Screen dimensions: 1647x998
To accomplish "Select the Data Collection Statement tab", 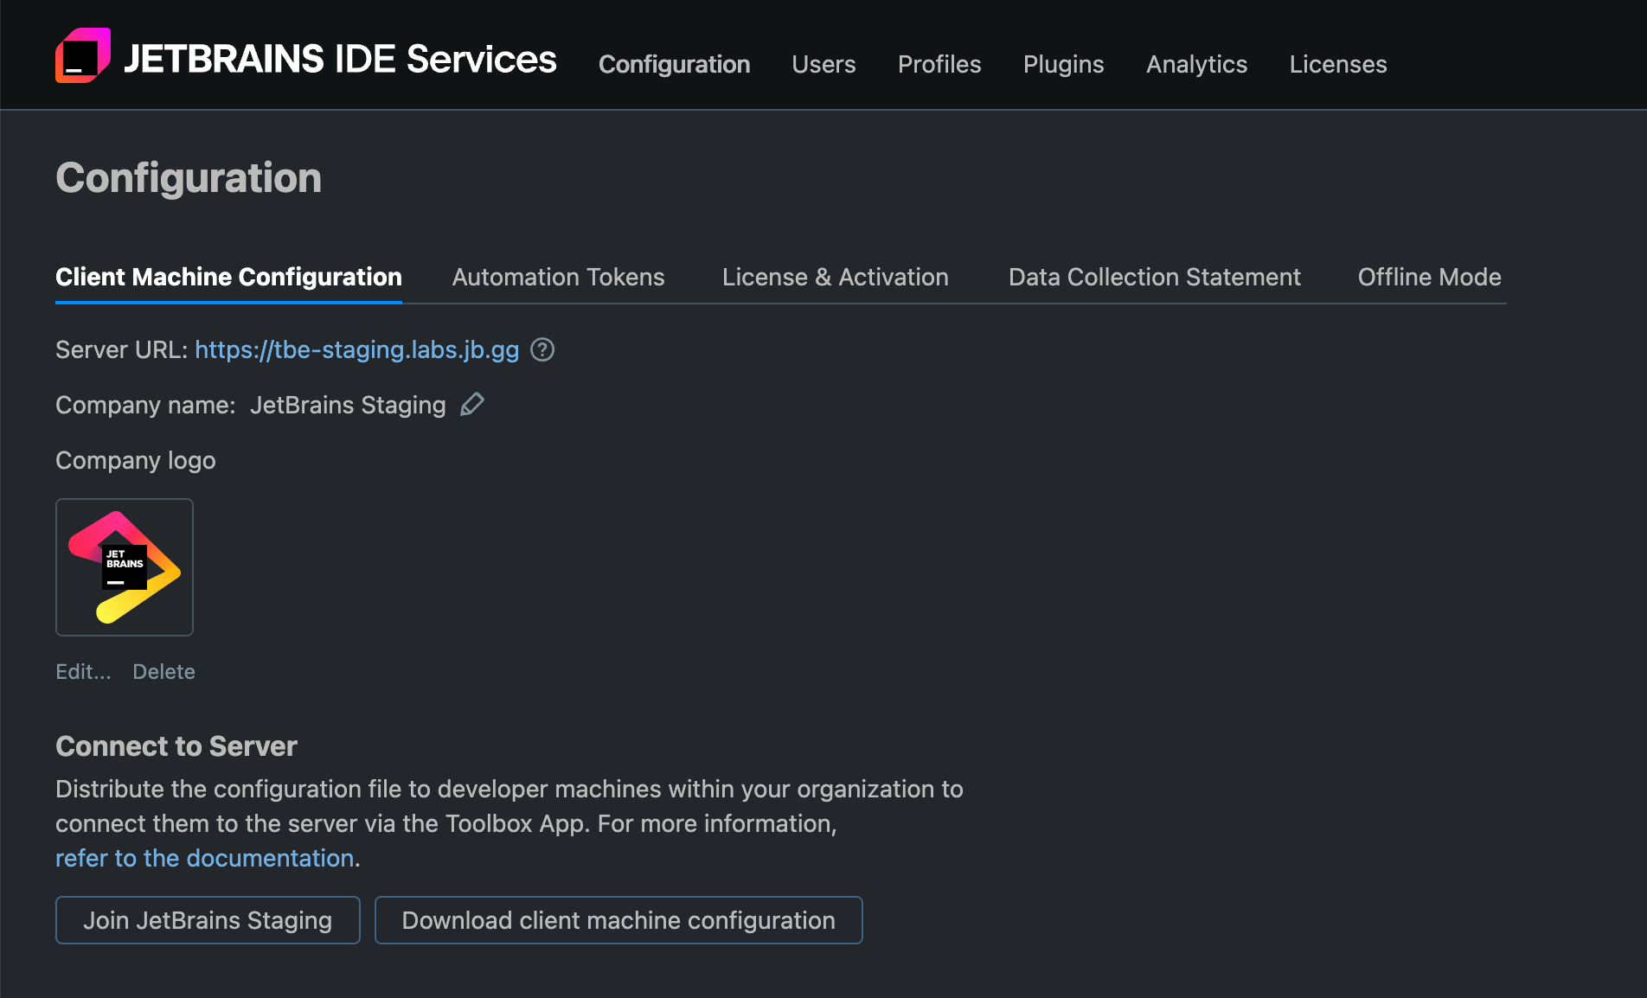I will [x=1154, y=277].
